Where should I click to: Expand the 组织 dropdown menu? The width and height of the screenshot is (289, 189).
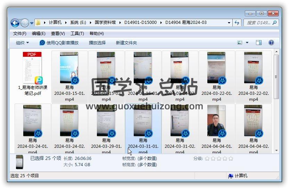pos(23,43)
